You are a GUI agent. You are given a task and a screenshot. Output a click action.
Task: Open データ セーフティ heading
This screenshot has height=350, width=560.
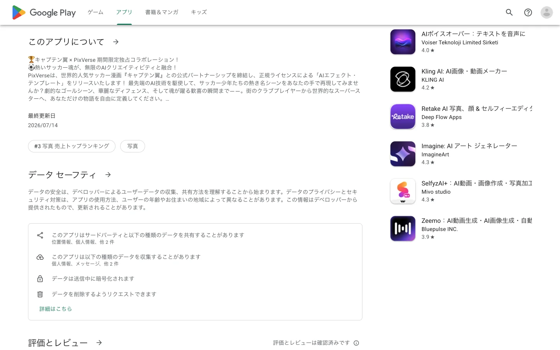[62, 175]
